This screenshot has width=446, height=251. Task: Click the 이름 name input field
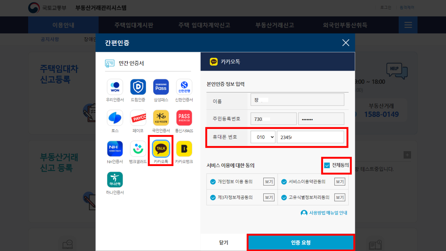(x=297, y=100)
